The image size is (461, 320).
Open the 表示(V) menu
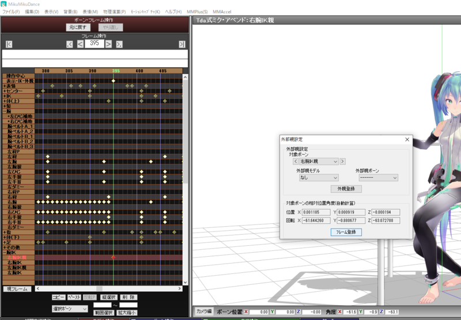point(51,12)
